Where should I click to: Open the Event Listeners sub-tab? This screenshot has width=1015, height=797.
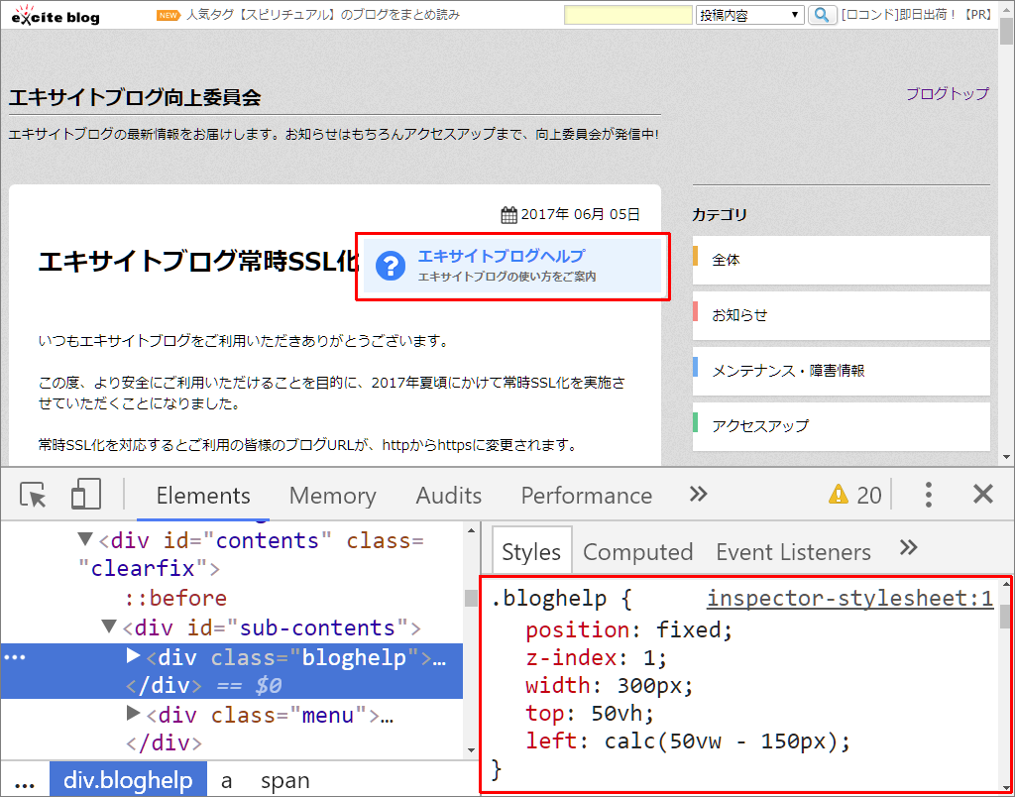[x=793, y=551]
